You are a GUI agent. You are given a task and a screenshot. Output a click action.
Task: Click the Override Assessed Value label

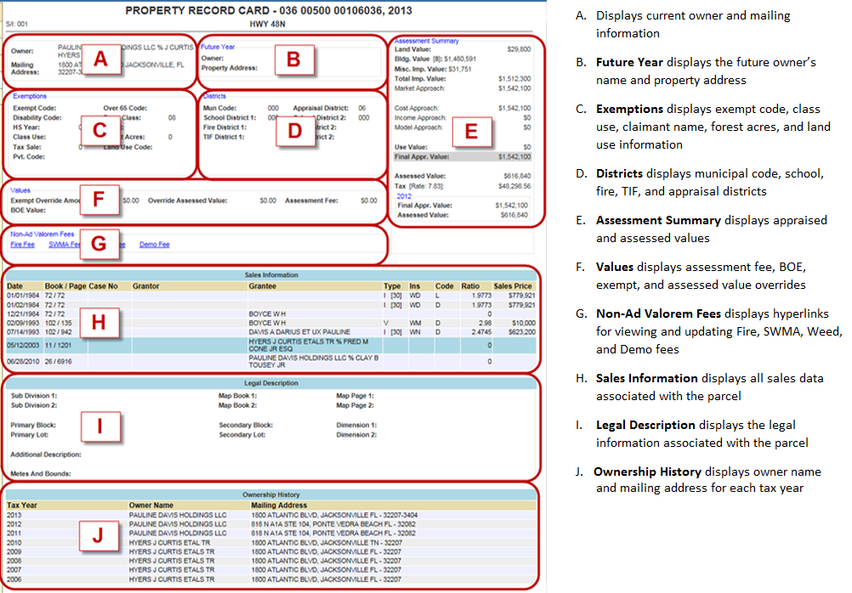coord(187,200)
